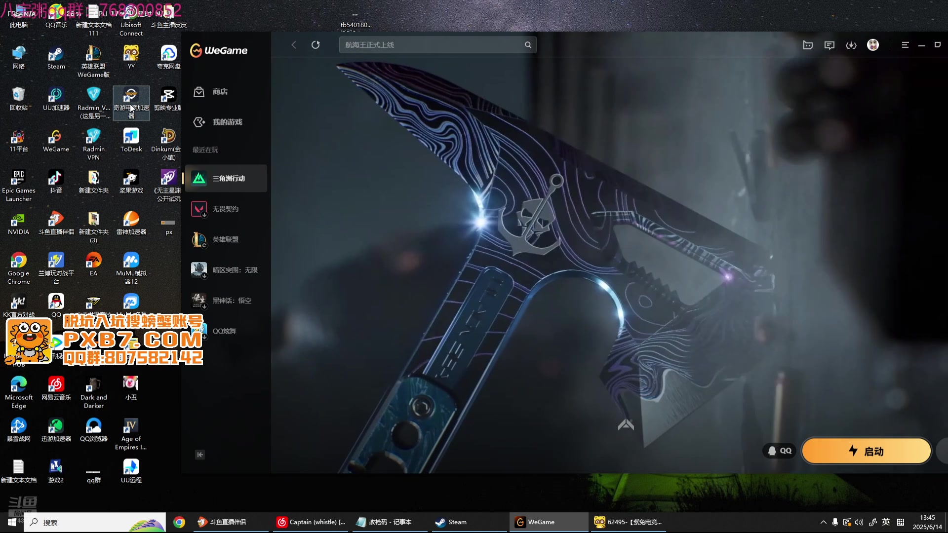Open the tray volume control

pyautogui.click(x=859, y=522)
